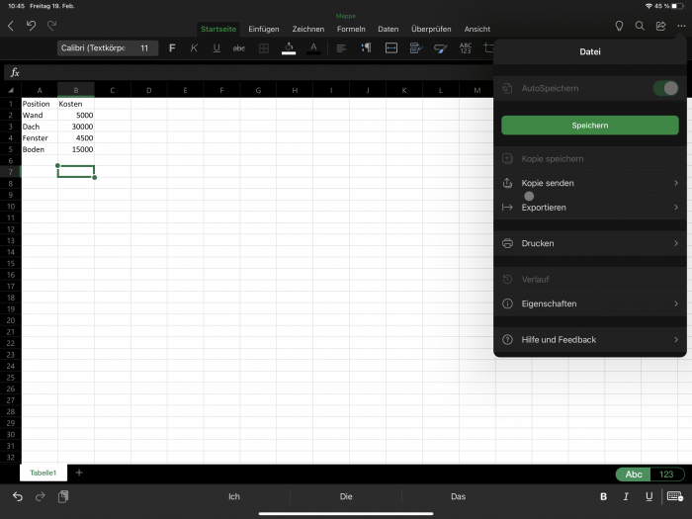Viewport: 692px width, 519px height.
Task: Toggle the AutoSpeichern switch
Action: pos(665,89)
